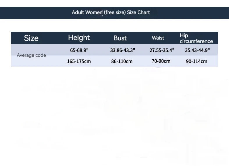This screenshot has height=166, width=229.
Task: Click the waist value 70-90cm
Action: [x=161, y=61]
